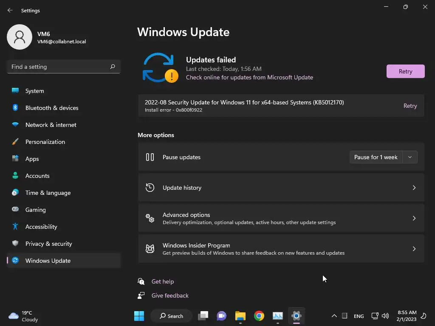Launch Google Chrome from the taskbar
Image resolution: width=435 pixels, height=326 pixels.
point(259,316)
